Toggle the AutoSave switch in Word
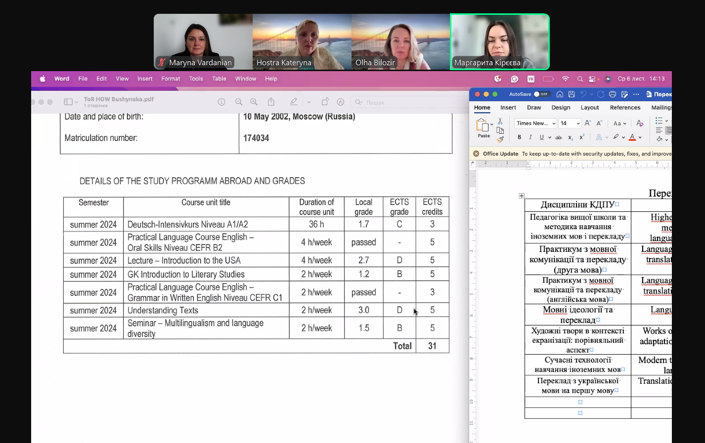 pos(542,94)
